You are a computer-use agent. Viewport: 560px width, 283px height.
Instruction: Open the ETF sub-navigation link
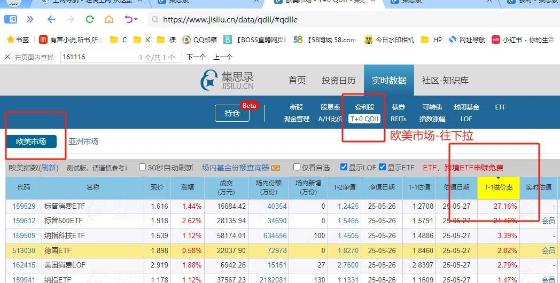(x=500, y=107)
